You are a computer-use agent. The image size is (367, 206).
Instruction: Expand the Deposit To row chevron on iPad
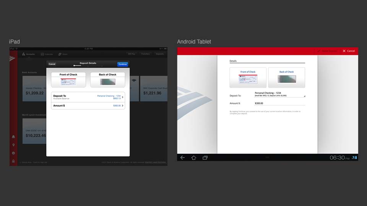(122, 97)
